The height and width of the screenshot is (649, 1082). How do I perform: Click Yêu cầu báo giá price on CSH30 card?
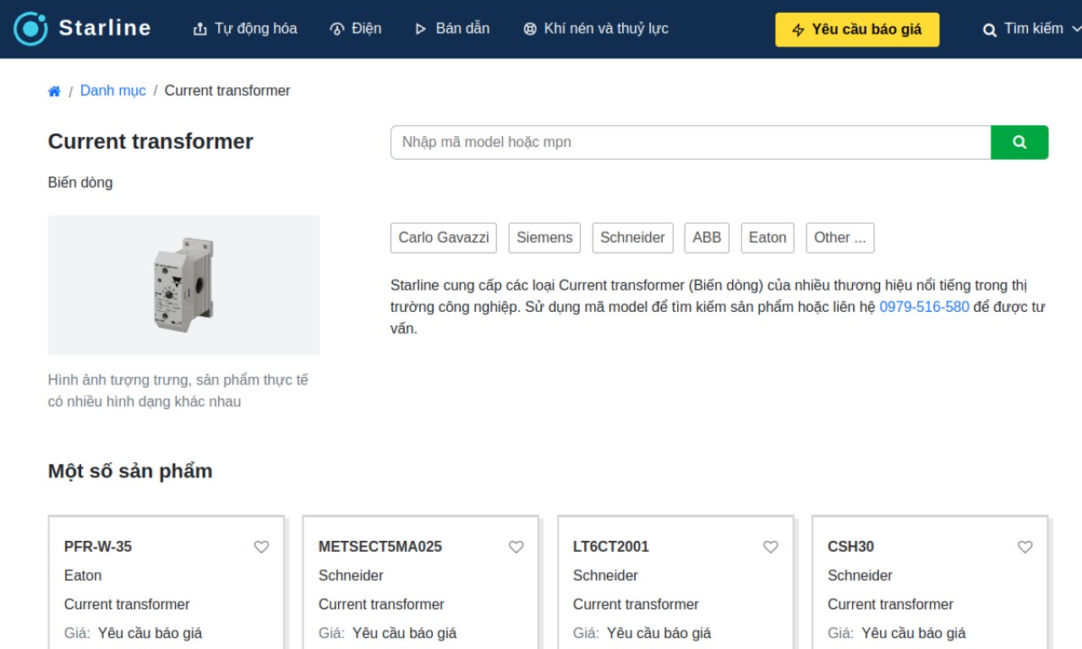914,633
